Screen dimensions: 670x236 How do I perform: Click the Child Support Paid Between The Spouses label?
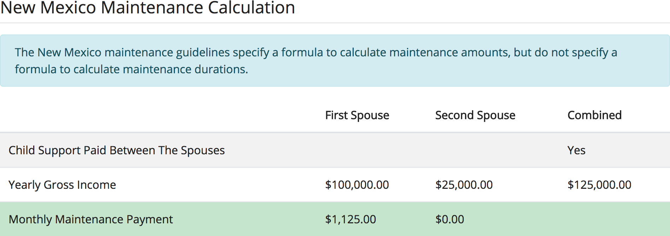pos(117,150)
